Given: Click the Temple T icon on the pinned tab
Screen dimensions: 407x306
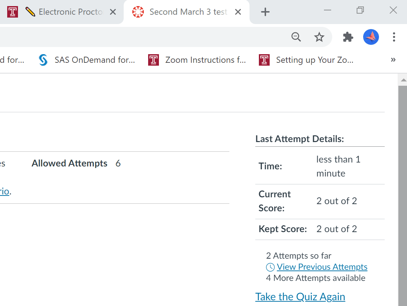Looking at the screenshot, I should (x=13, y=12).
